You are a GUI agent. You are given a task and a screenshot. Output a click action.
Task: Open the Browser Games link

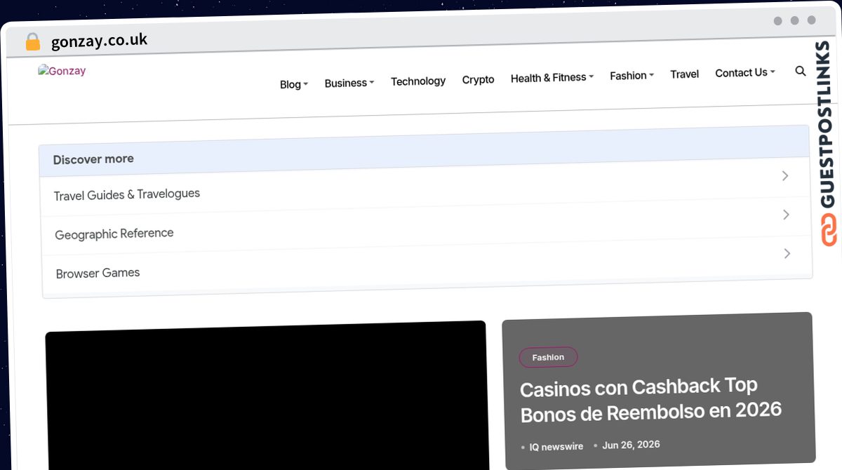pyautogui.click(x=98, y=273)
